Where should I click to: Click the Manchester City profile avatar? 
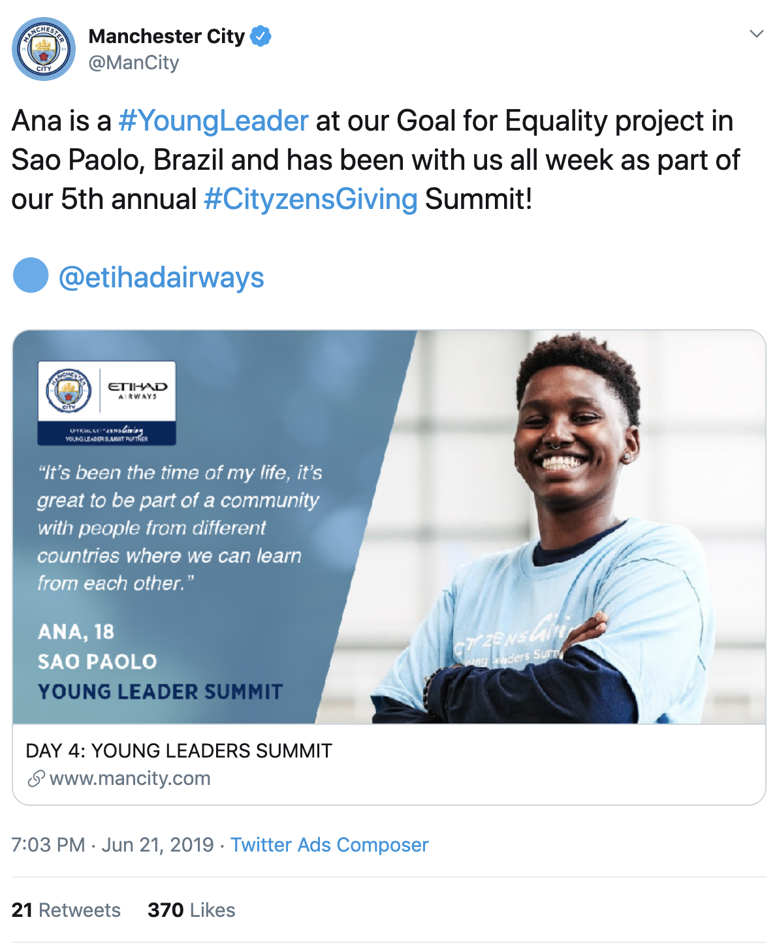coord(44,50)
